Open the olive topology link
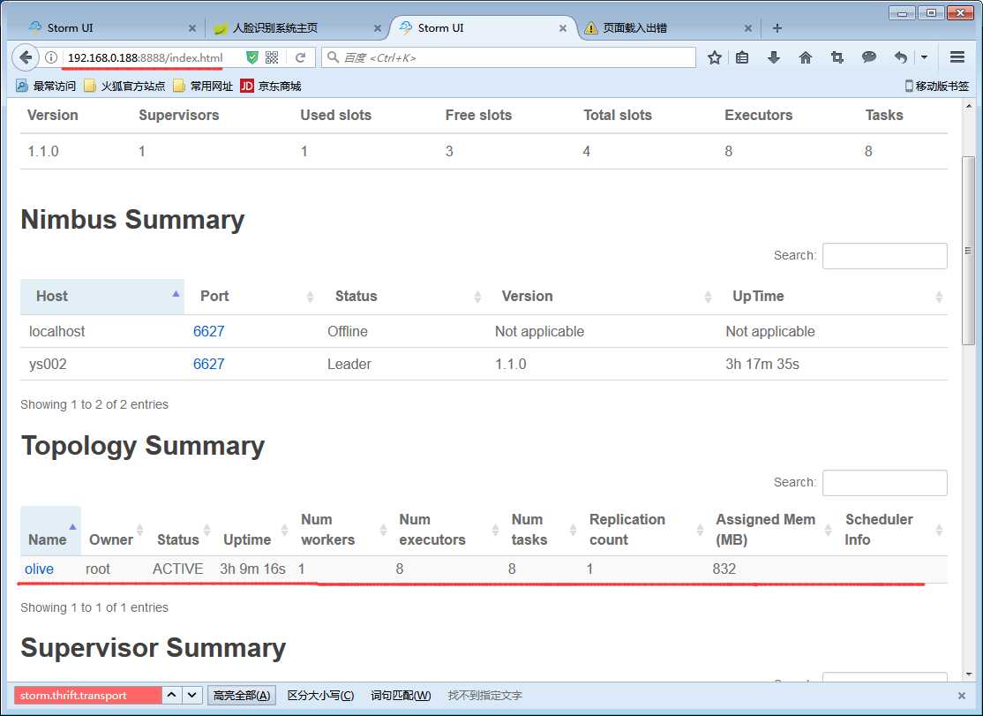Image resolution: width=983 pixels, height=716 pixels. [x=39, y=569]
